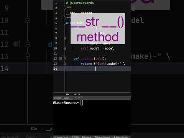Click the '# @LearnUpwards' comment on line 1

pos(80,3)
